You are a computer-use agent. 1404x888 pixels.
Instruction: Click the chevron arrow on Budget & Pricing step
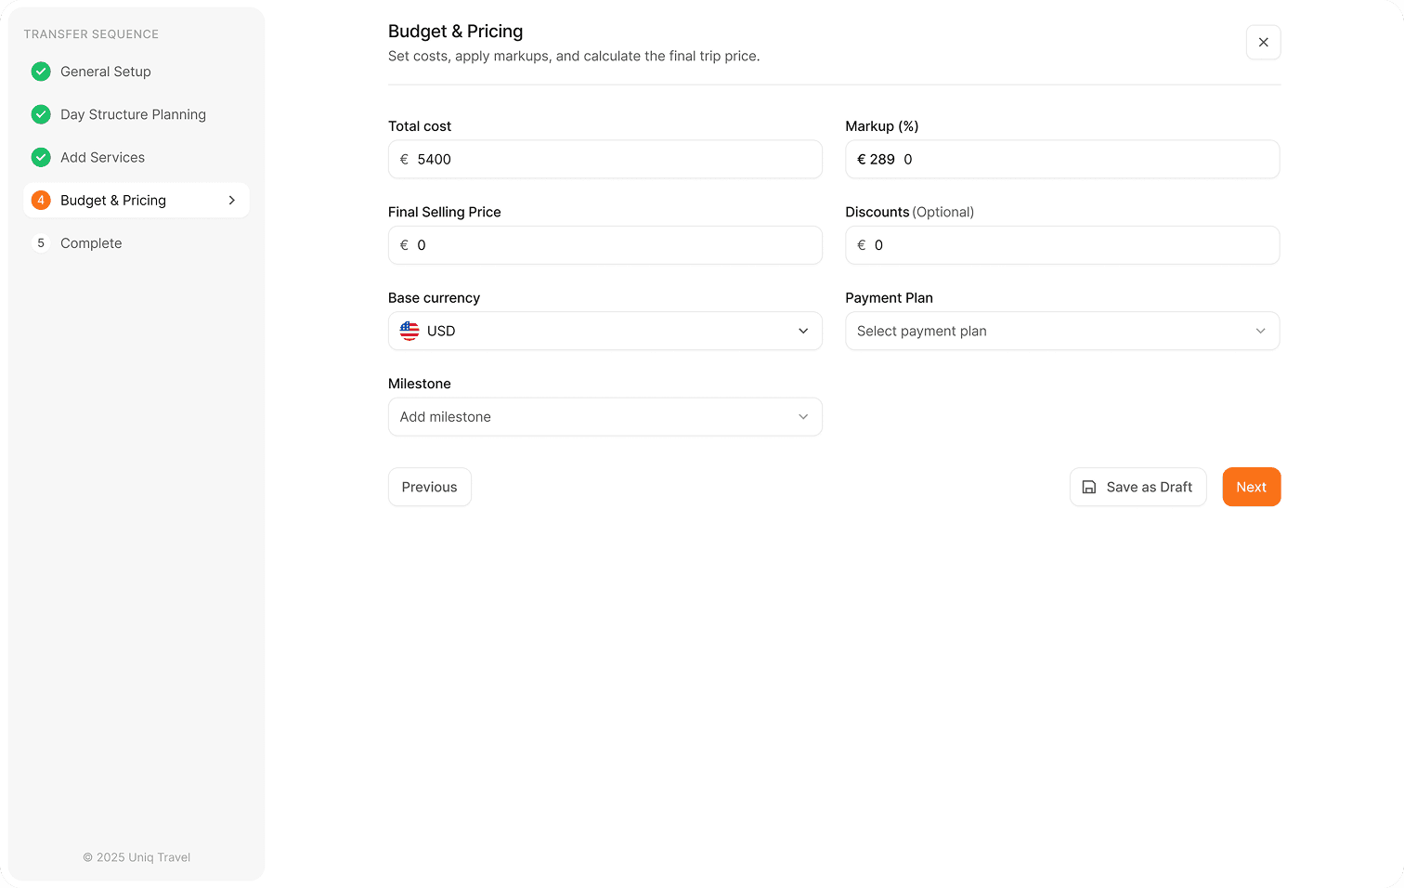pos(231,200)
